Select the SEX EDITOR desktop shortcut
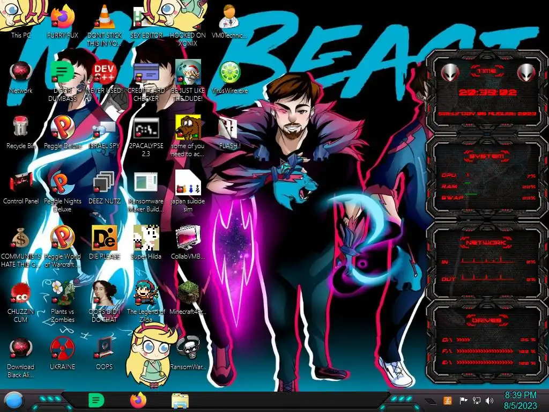 click(146, 21)
